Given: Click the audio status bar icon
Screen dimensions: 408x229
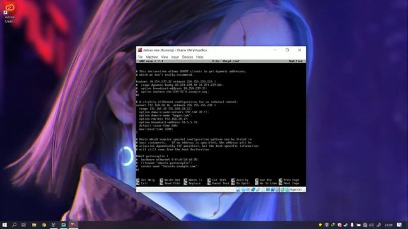Looking at the screenshot, I should 248,190.
